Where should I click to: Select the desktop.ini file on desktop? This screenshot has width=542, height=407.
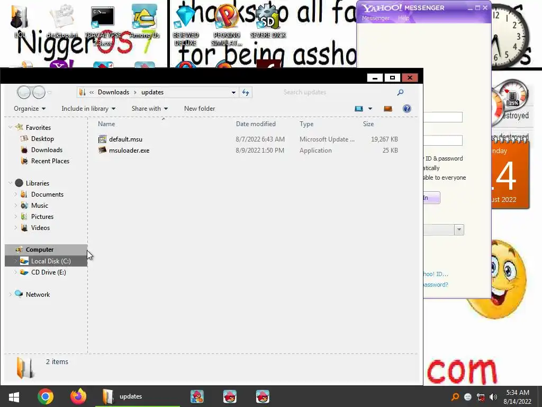(x=62, y=21)
